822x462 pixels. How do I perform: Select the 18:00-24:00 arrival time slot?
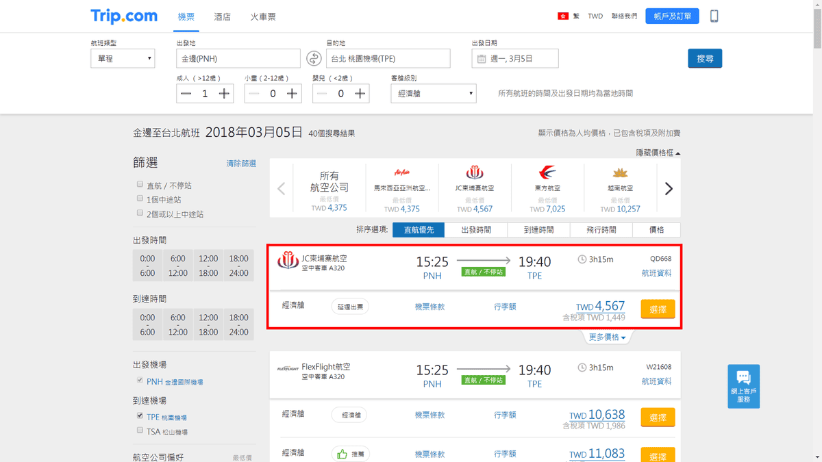pos(239,324)
